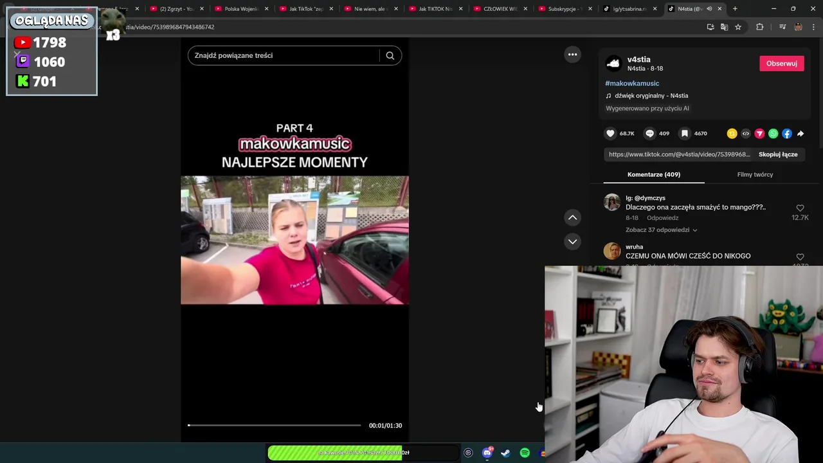This screenshot has width=823, height=463.
Task: Click Odpowiedz under the @dymczys comment
Action: [x=662, y=218]
